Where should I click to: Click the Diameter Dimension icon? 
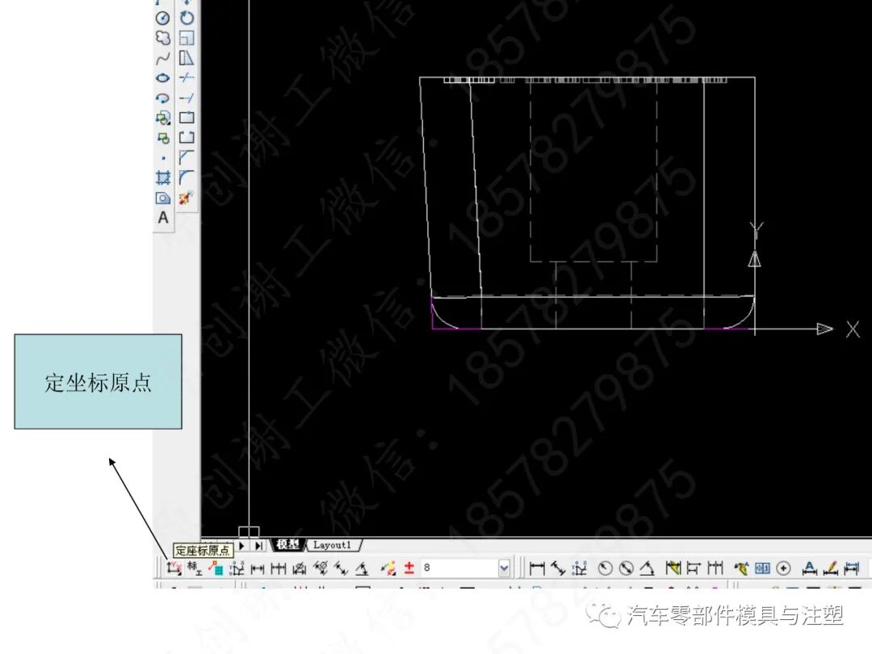point(627,568)
